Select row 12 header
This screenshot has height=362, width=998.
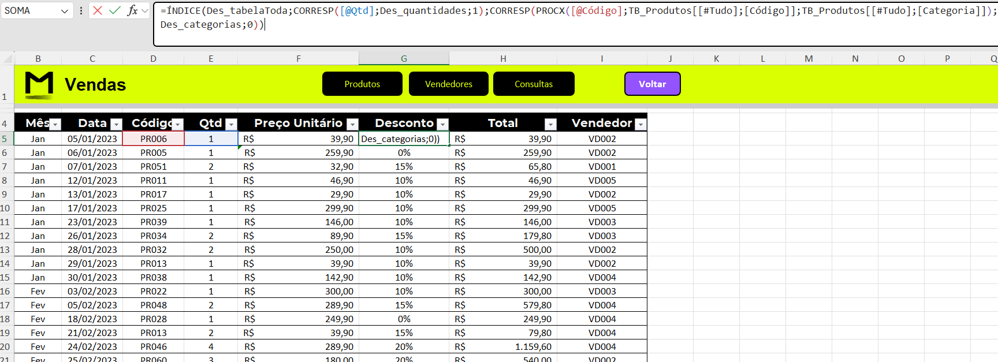pos(6,236)
